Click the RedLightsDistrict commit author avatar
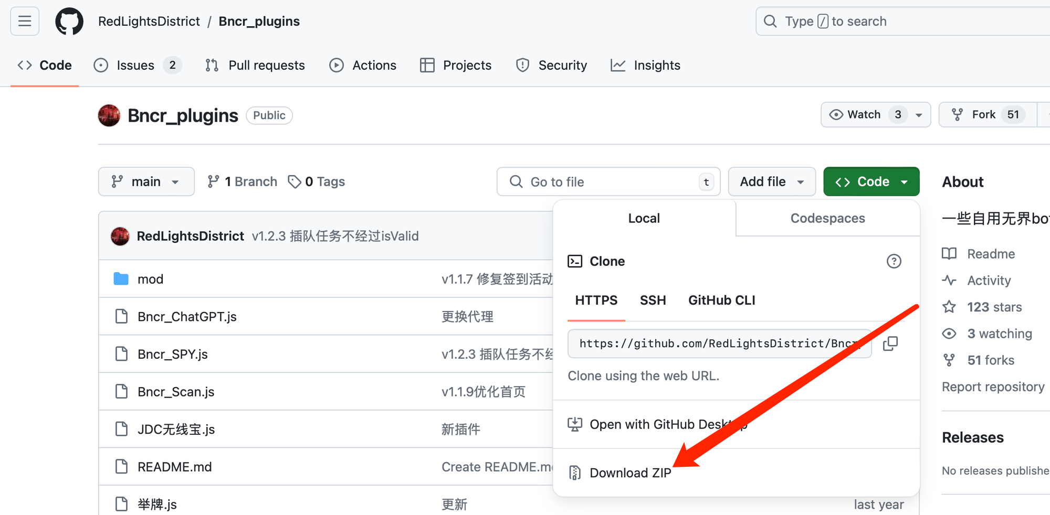 click(x=120, y=236)
